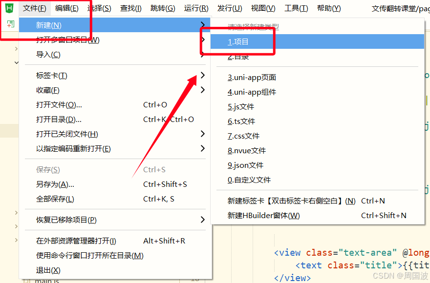This screenshot has height=283, width=430.
Task: Select 9.json文件 in the submenu
Action: 317,165
